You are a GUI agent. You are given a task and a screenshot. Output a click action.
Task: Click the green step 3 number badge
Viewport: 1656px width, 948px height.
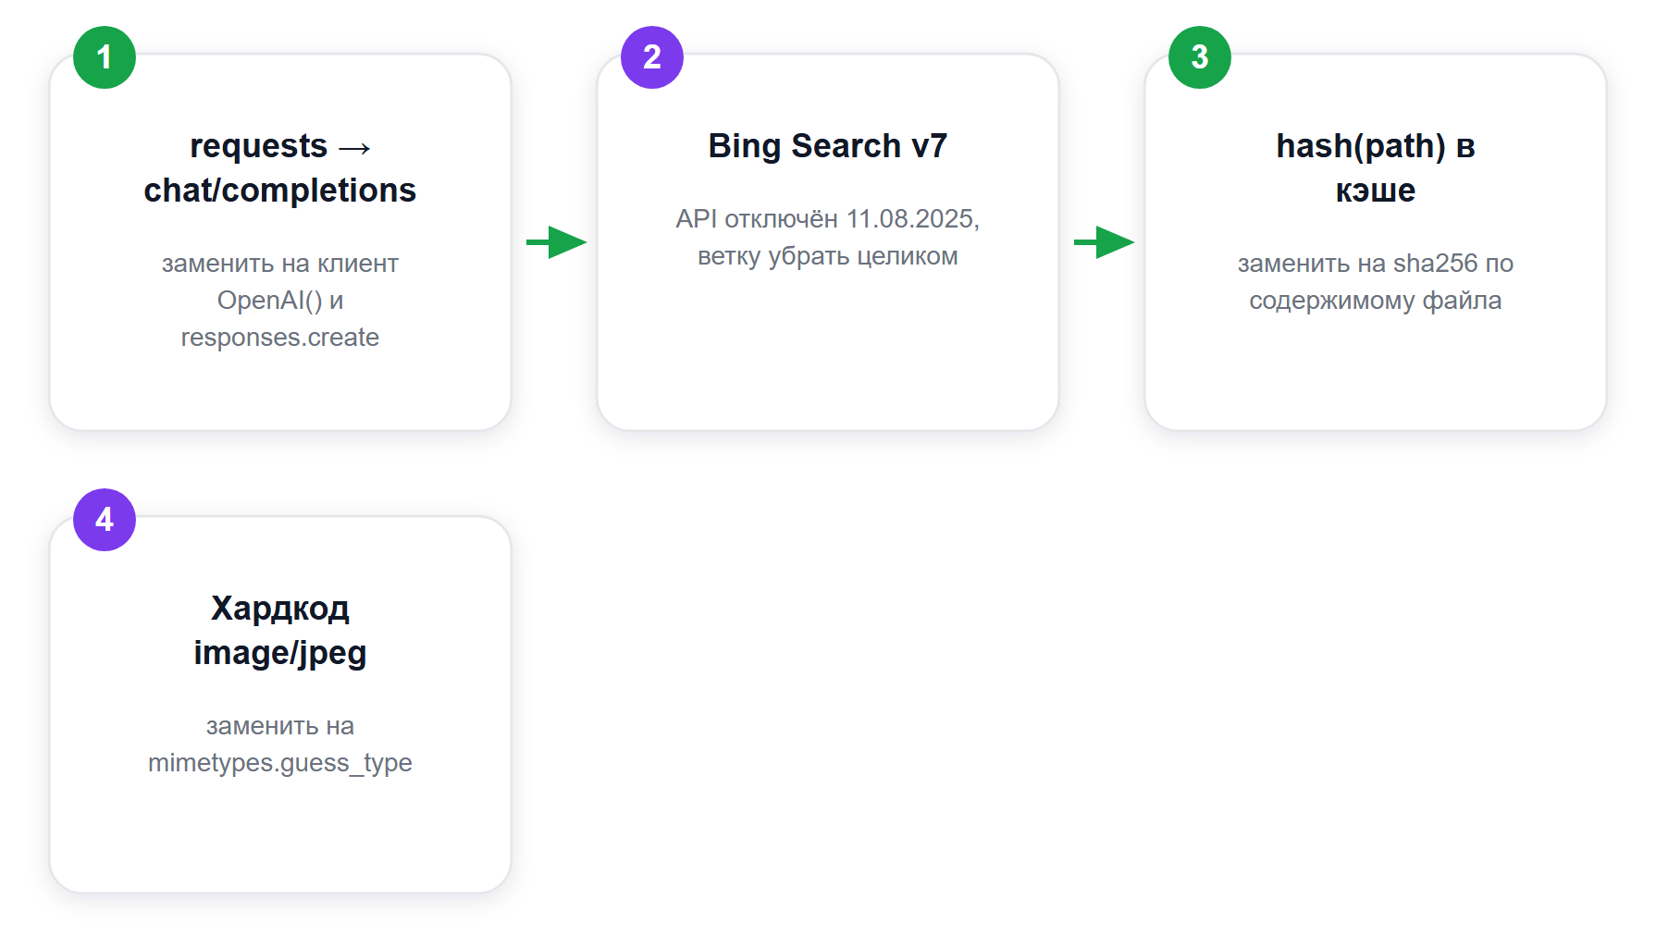pos(1200,57)
